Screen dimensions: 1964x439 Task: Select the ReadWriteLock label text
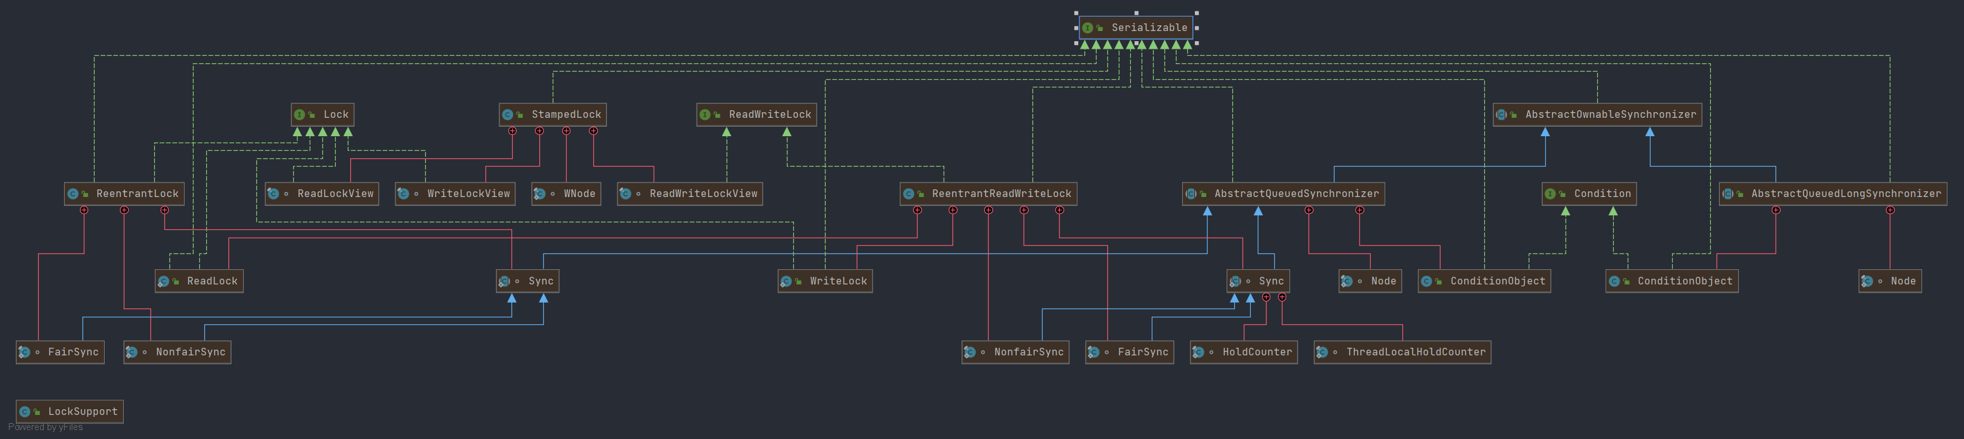tap(770, 115)
